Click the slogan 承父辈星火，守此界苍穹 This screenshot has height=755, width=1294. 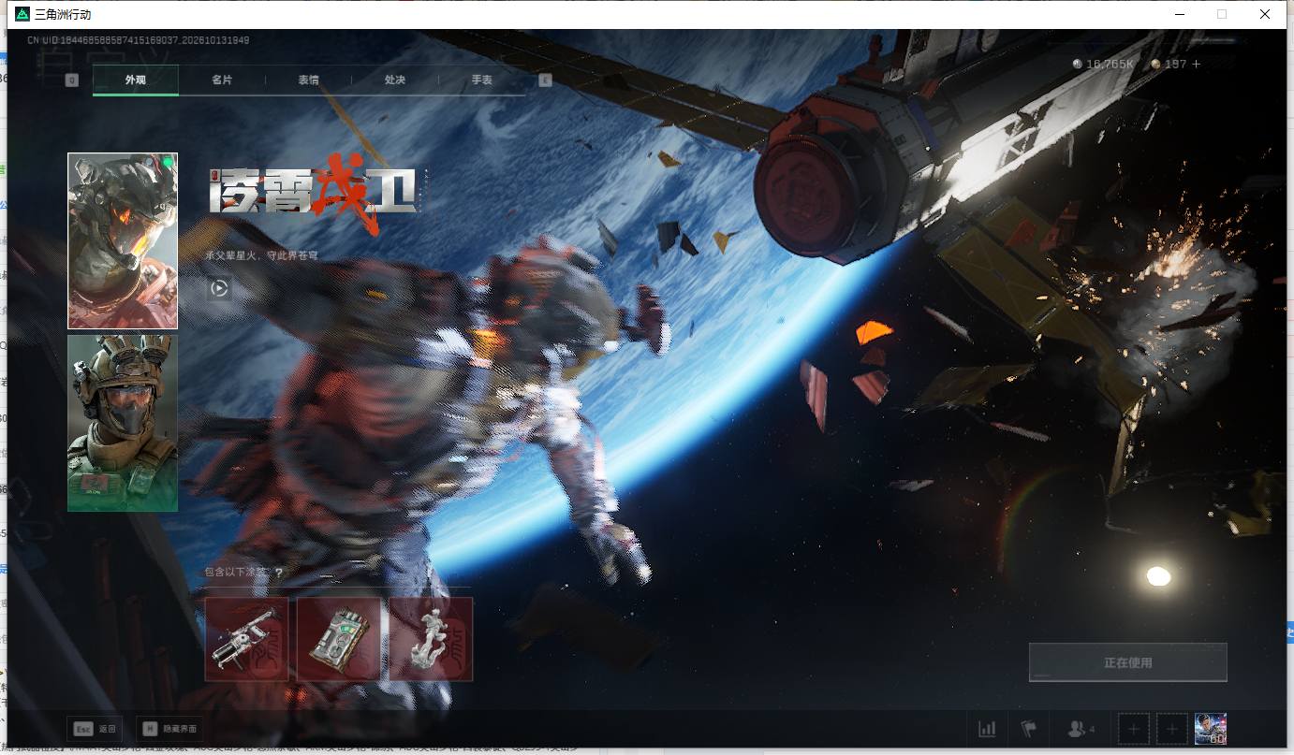pyautogui.click(x=263, y=255)
